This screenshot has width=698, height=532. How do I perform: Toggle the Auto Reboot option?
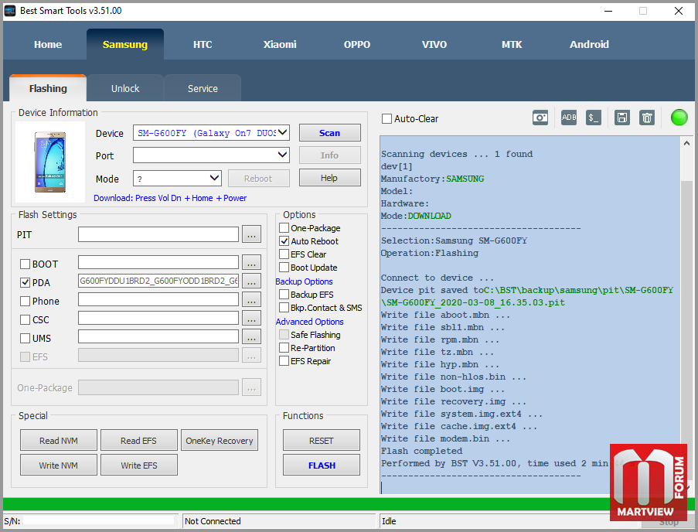pos(284,241)
